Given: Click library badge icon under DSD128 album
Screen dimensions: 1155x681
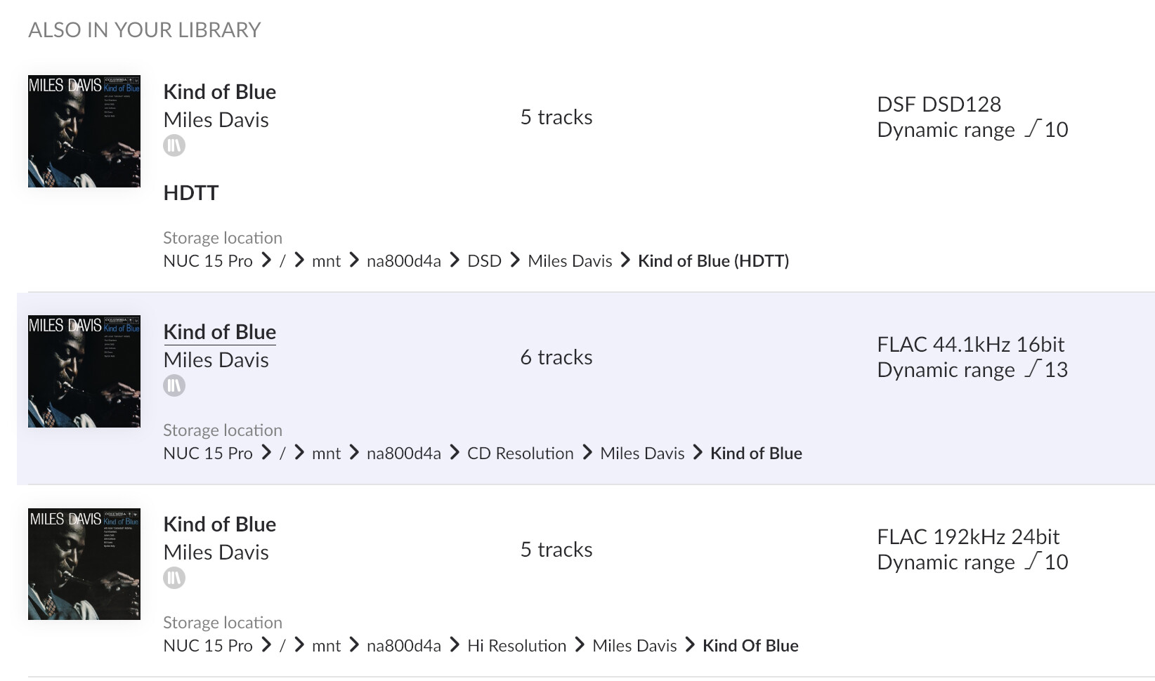Looking at the screenshot, I should pyautogui.click(x=174, y=145).
